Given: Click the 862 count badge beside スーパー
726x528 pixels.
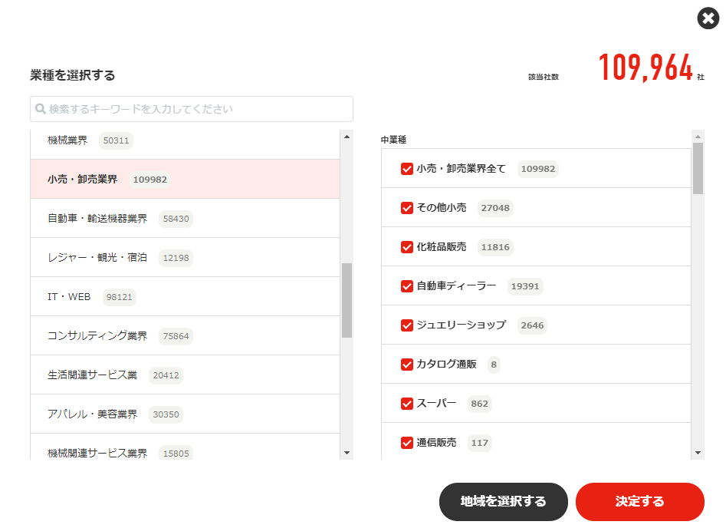Looking at the screenshot, I should pos(480,404).
